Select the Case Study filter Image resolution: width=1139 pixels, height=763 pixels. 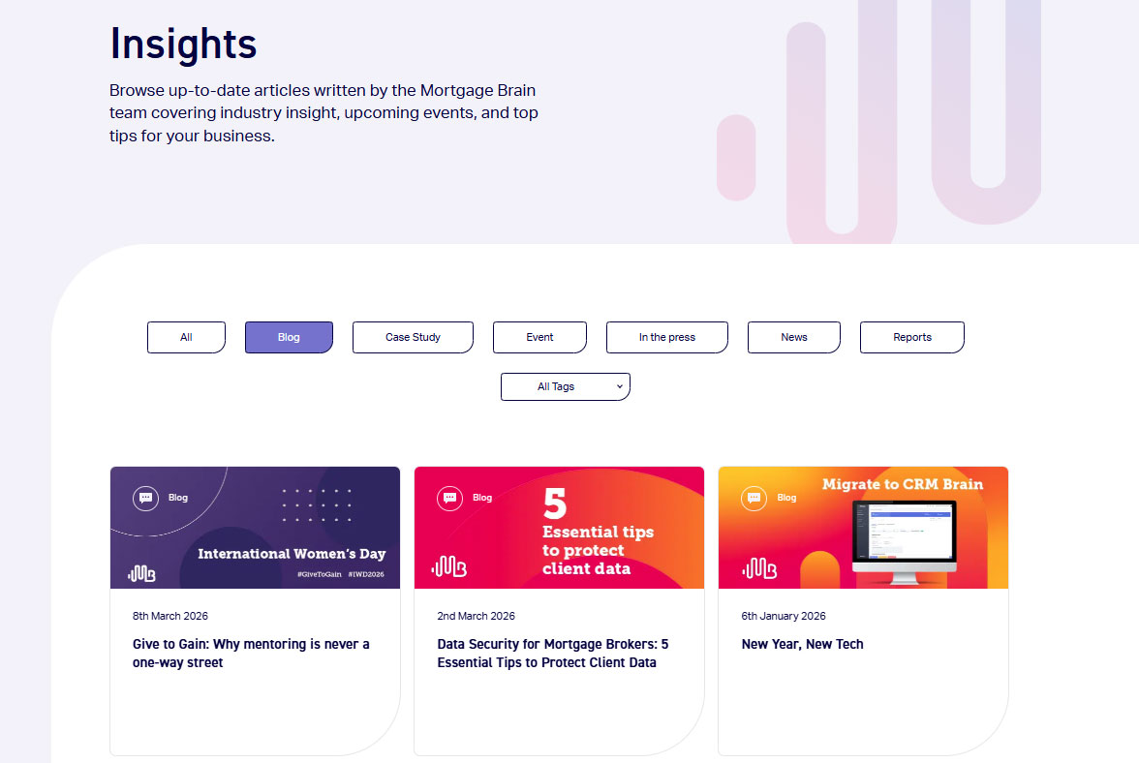413,337
